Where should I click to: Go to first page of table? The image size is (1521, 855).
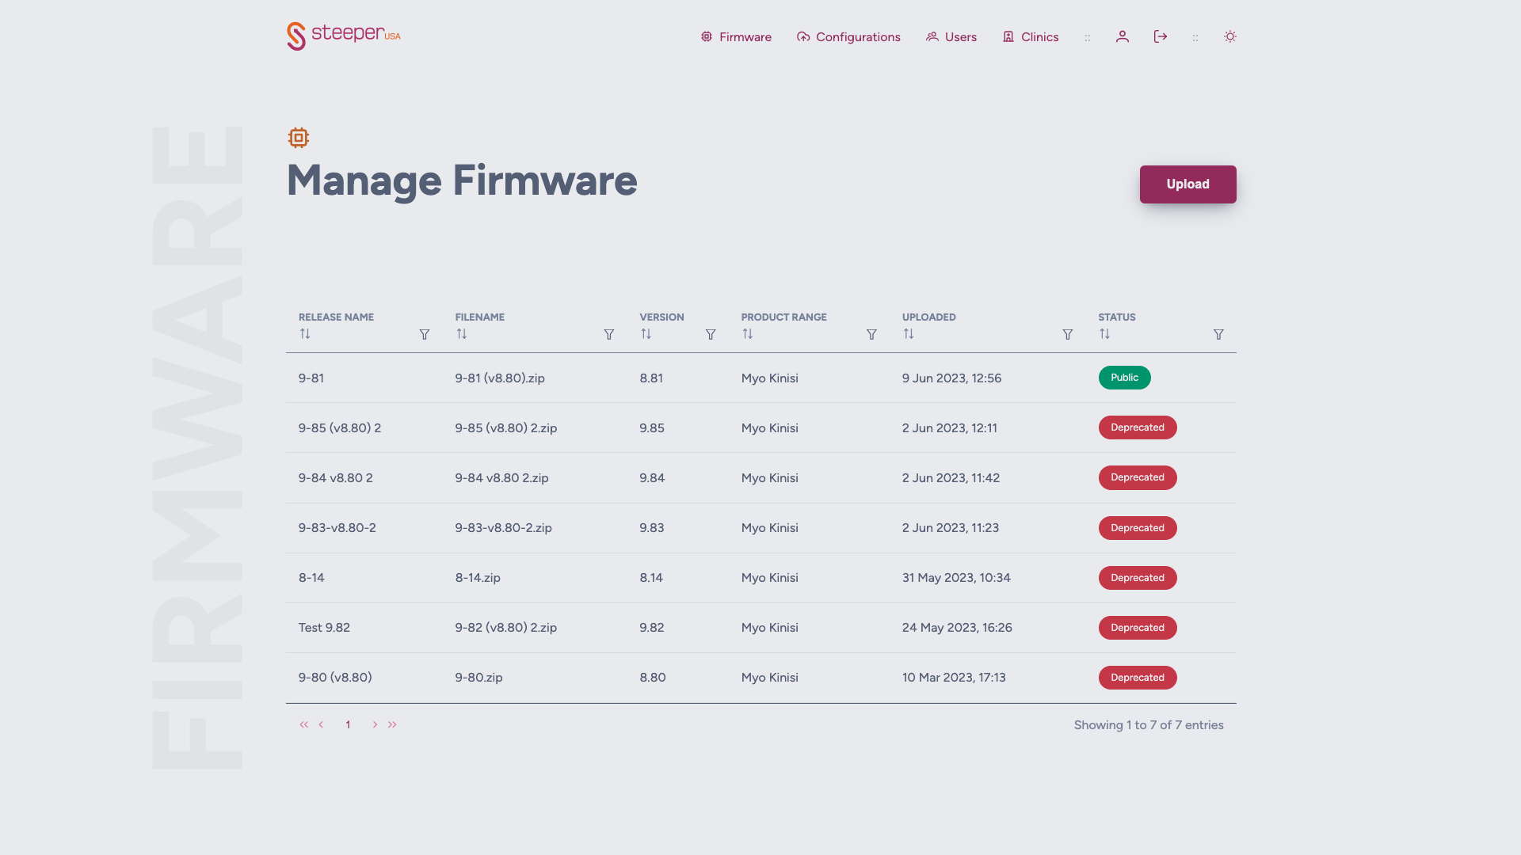tap(303, 724)
